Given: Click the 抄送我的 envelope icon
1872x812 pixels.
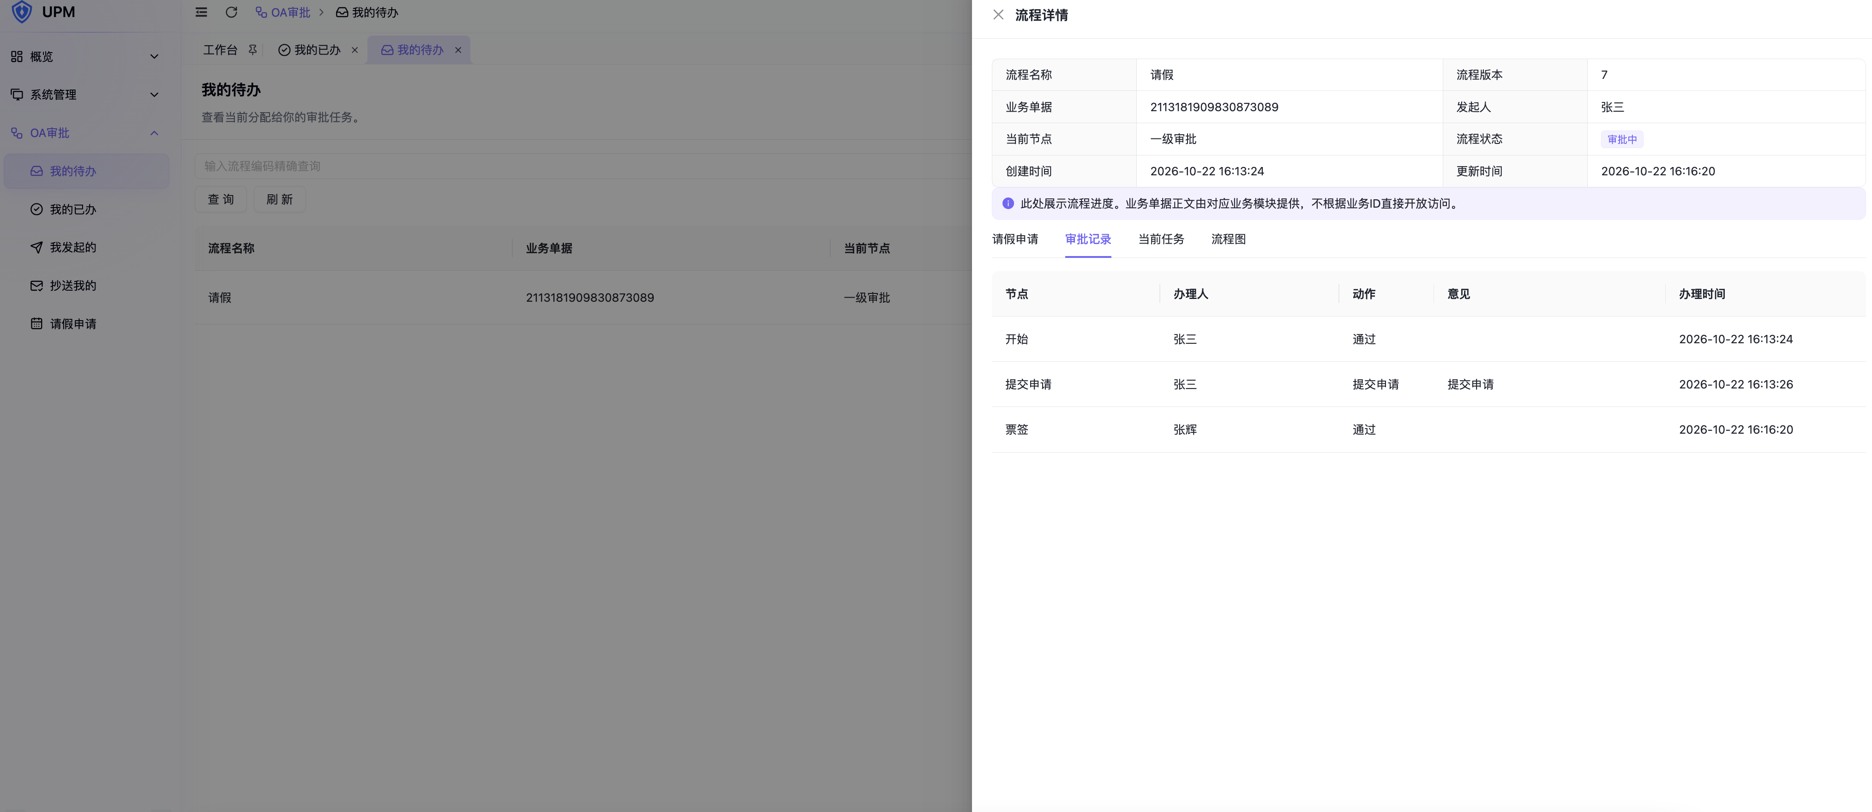Looking at the screenshot, I should (36, 286).
